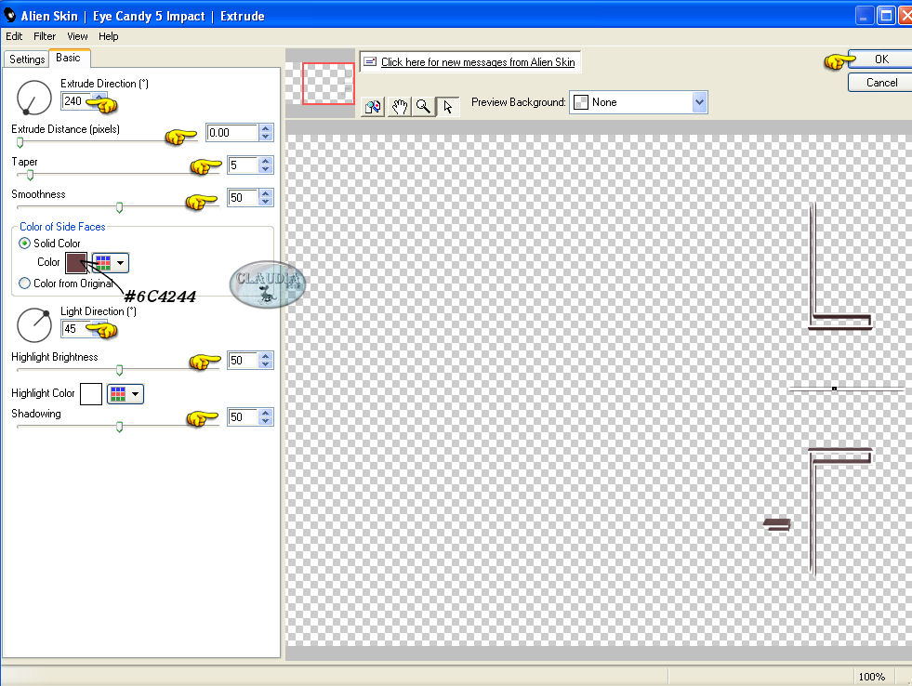Click the Highlight Brightness value field
The width and height of the screenshot is (912, 686).
(243, 361)
